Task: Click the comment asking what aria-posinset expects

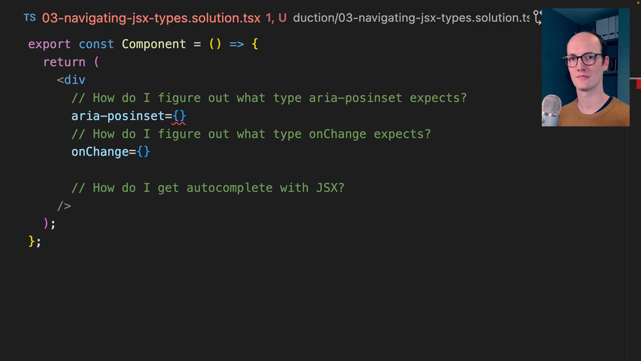Action: pyautogui.click(x=269, y=98)
